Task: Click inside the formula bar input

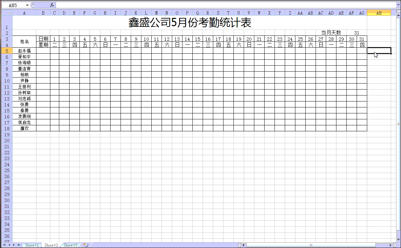Action: [x=226, y=5]
